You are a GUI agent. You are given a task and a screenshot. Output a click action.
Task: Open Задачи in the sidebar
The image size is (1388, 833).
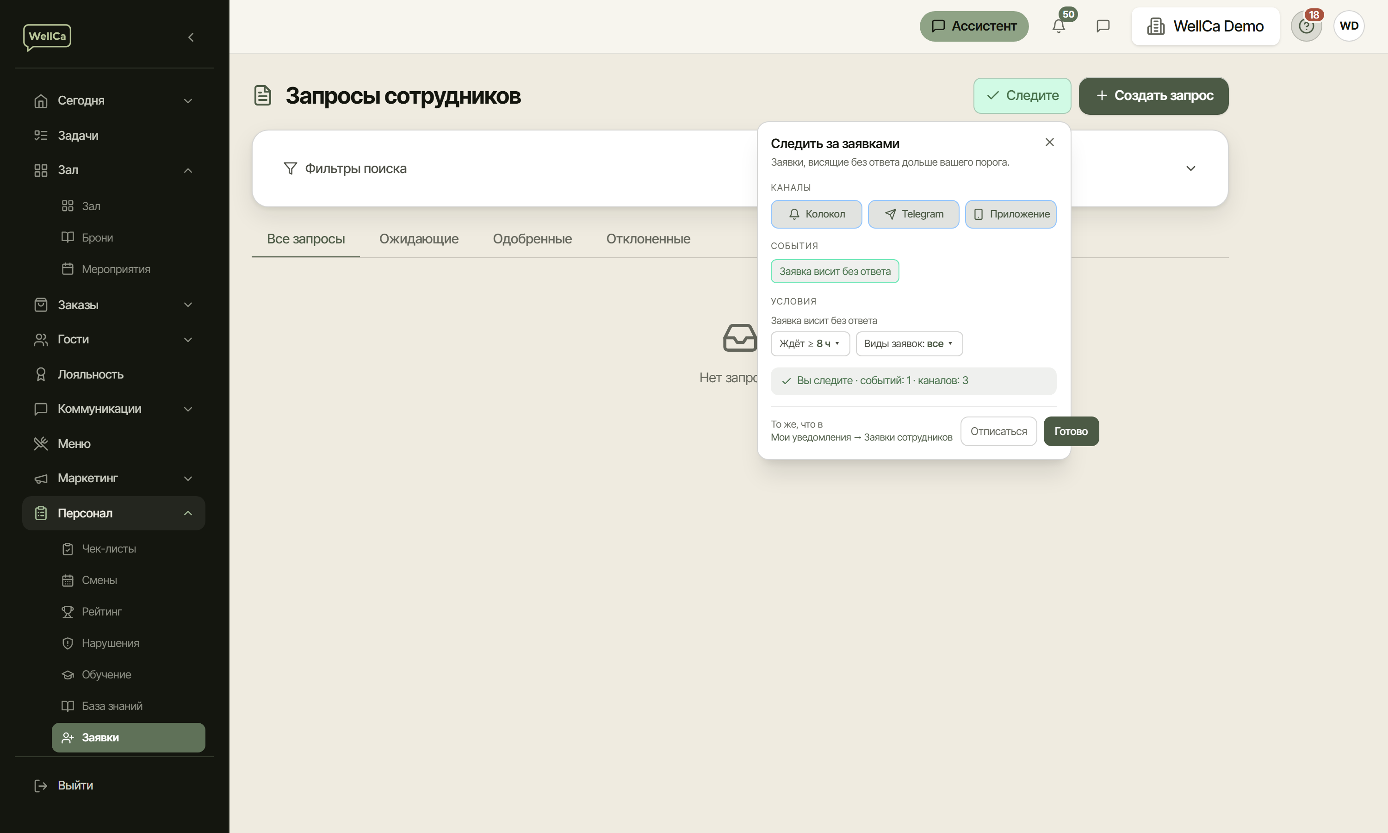(x=114, y=135)
